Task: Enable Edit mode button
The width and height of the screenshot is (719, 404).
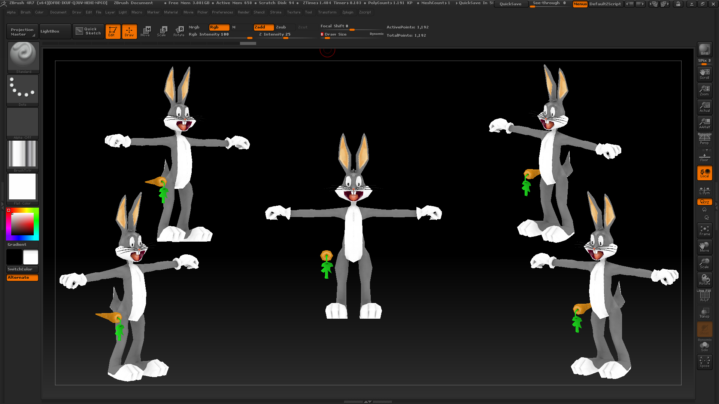Action: 113,31
